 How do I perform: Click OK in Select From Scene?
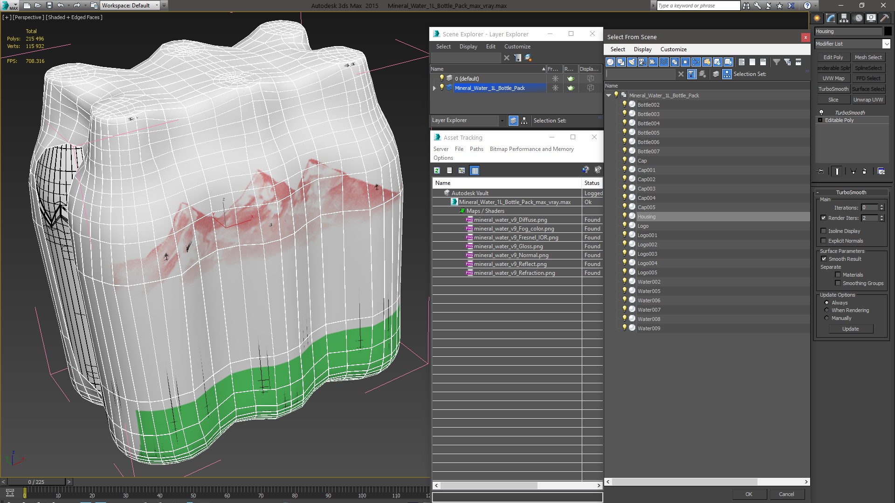click(749, 494)
